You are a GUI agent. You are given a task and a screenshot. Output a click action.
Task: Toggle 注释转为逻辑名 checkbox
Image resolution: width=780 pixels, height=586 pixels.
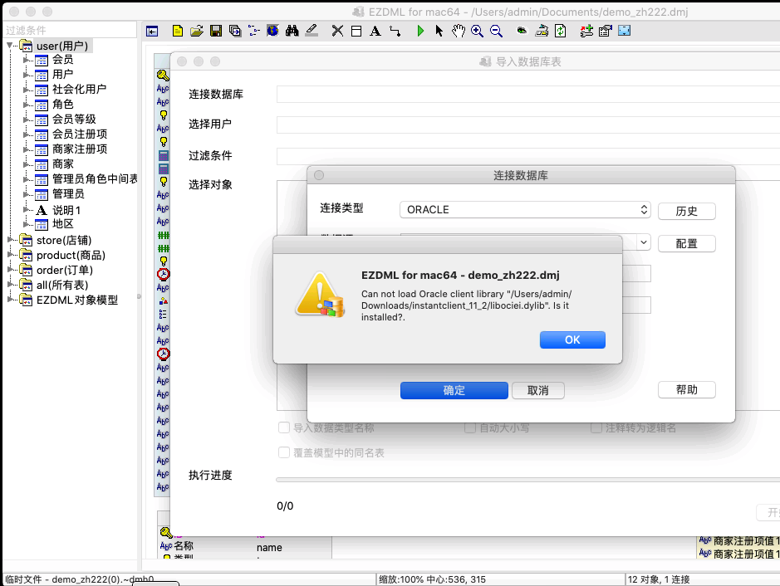point(596,427)
